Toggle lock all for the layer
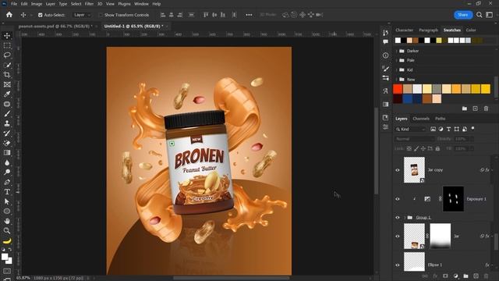499x281 pixels. (437, 148)
